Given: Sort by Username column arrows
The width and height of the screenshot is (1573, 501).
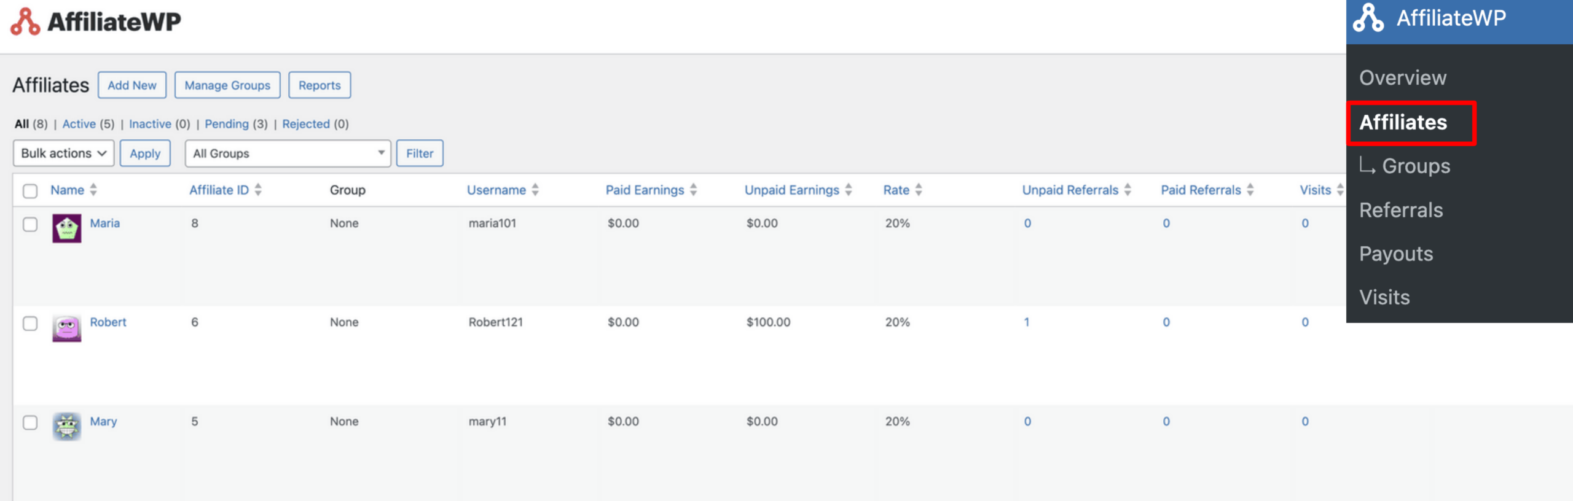Looking at the screenshot, I should click(535, 190).
